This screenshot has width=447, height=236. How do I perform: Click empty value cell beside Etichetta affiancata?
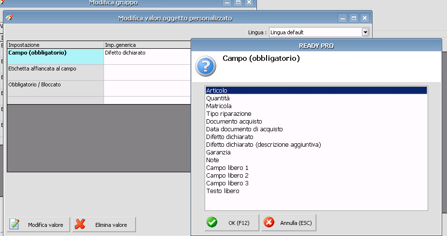coord(147,72)
